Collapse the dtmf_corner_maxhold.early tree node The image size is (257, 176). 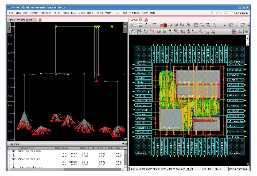pos(10,151)
